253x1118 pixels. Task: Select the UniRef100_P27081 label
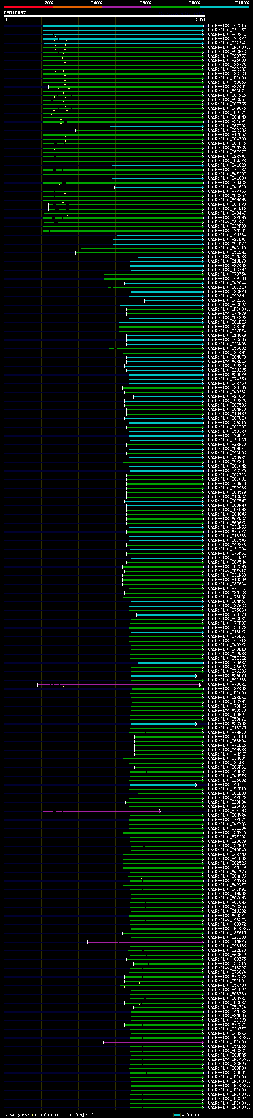[x=227, y=86]
